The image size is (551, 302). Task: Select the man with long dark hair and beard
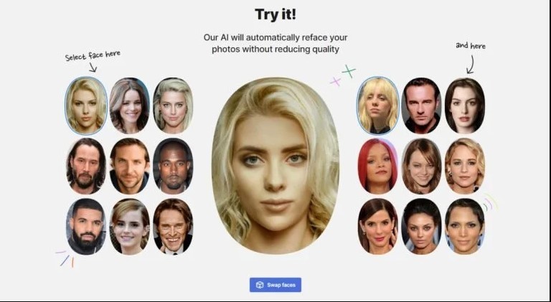click(x=86, y=166)
